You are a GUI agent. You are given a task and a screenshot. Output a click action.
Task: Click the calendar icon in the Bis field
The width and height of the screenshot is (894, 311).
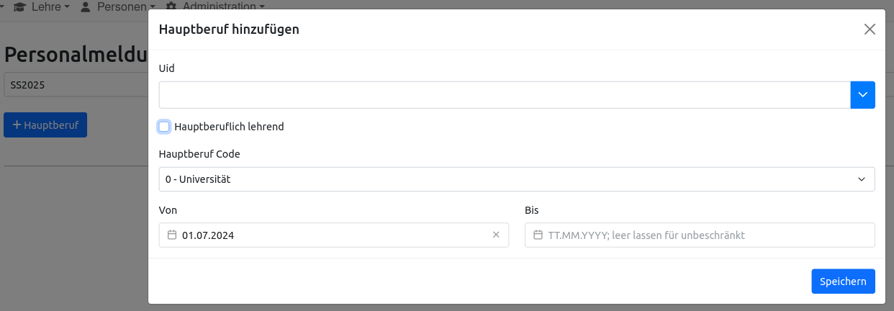538,235
